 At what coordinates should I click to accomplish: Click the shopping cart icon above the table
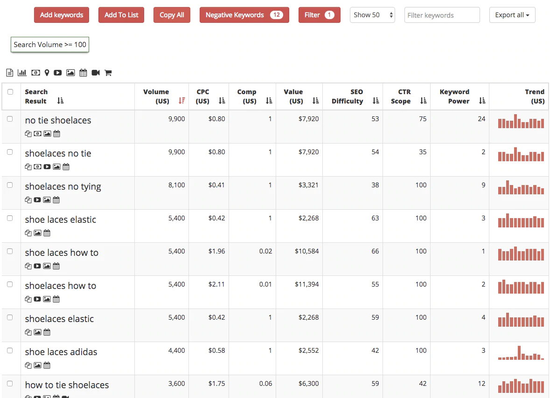point(108,73)
